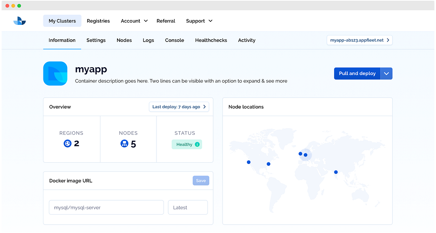Viewport: 436px width, 233px height.
Task: Click the Save button for Docker image
Action: pos(201,181)
